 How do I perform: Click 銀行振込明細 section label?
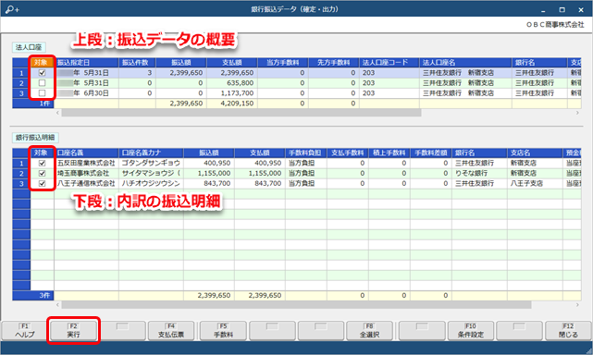35,138
